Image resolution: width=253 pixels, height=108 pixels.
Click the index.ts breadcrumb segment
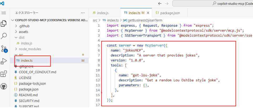point(111,20)
